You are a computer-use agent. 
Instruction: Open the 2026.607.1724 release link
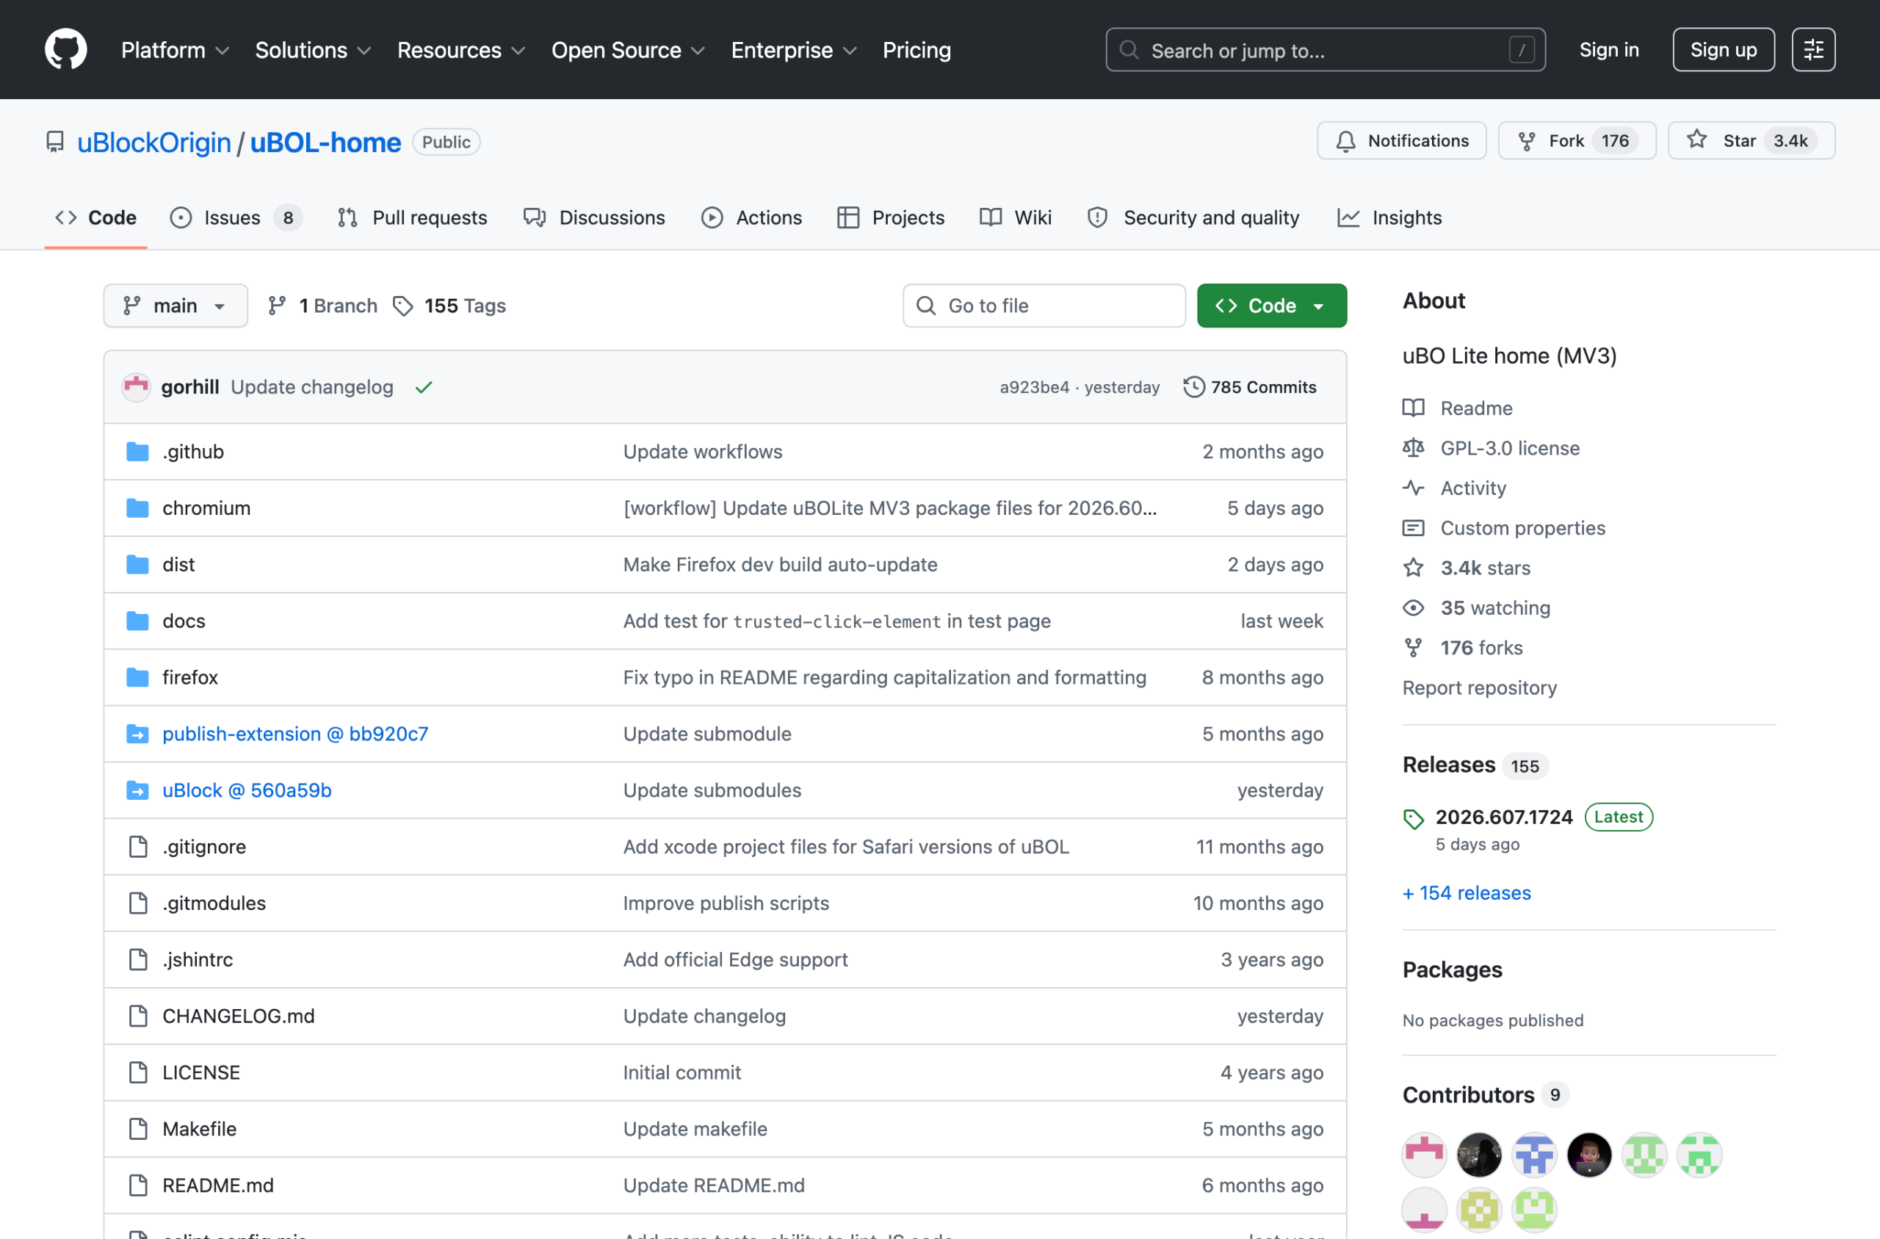tap(1503, 817)
